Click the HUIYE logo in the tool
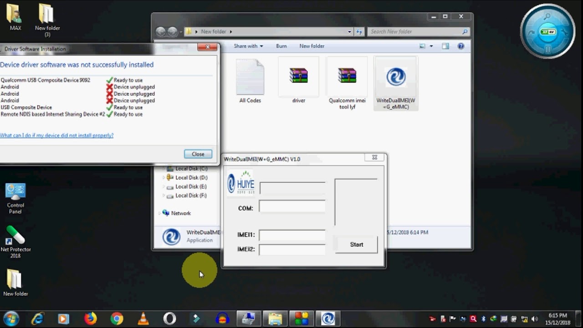The width and height of the screenshot is (583, 328). (x=240, y=183)
